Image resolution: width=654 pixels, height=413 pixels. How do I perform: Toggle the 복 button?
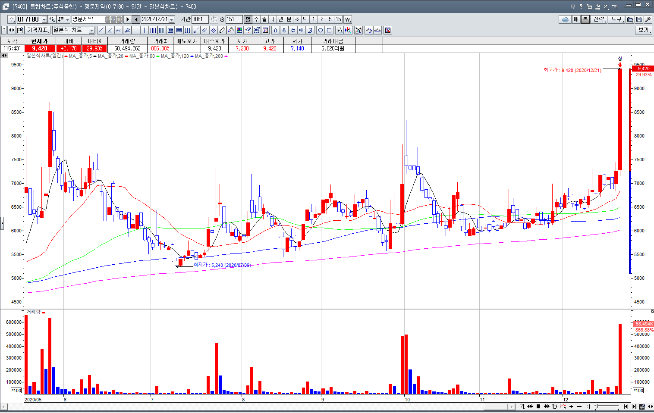point(585,19)
